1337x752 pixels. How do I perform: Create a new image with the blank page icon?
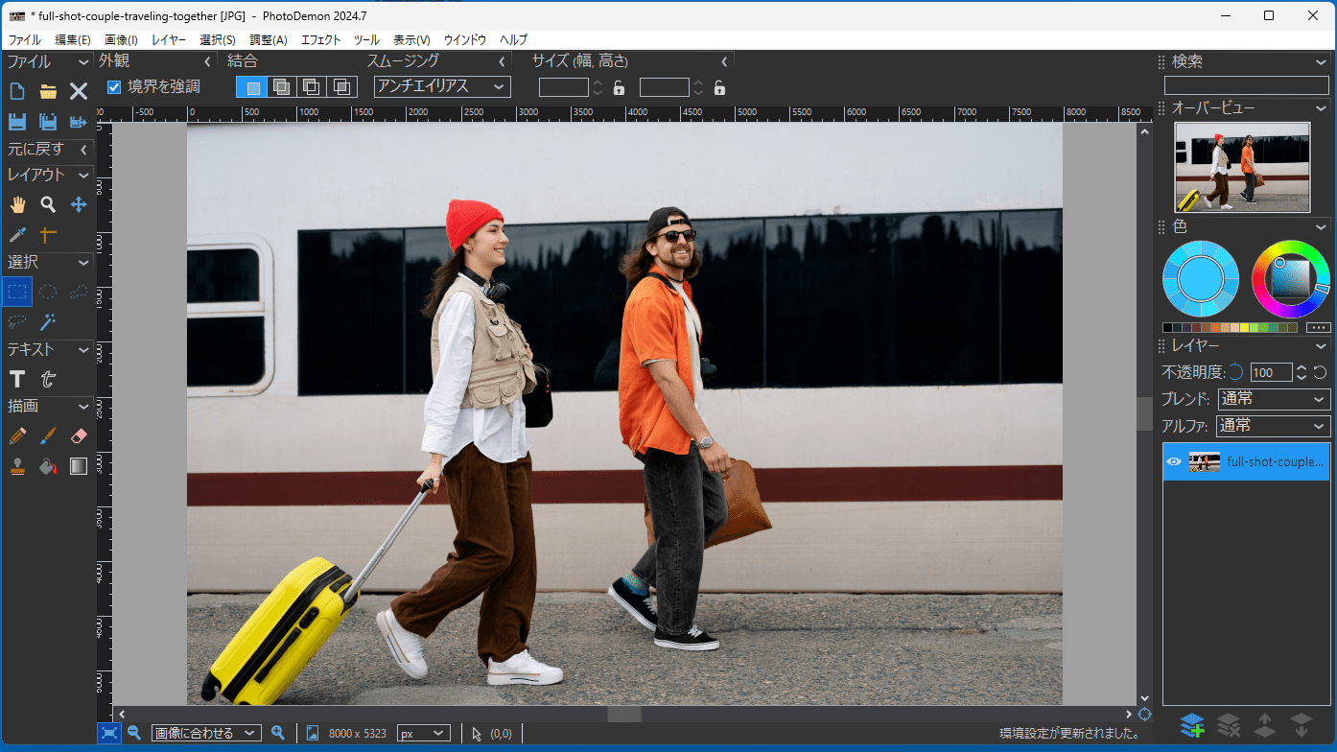coord(16,92)
